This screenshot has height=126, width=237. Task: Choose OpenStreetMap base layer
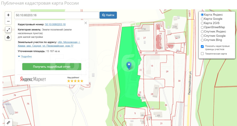202,27
